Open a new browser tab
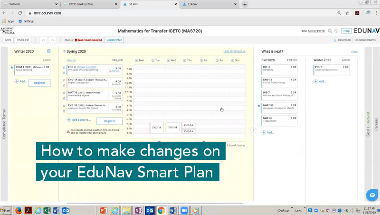 pos(245,4)
